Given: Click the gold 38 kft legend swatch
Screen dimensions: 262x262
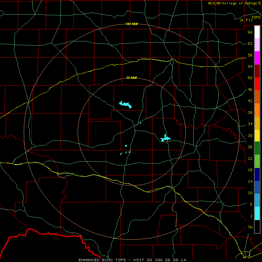Looking at the screenshot, I should [257, 123].
